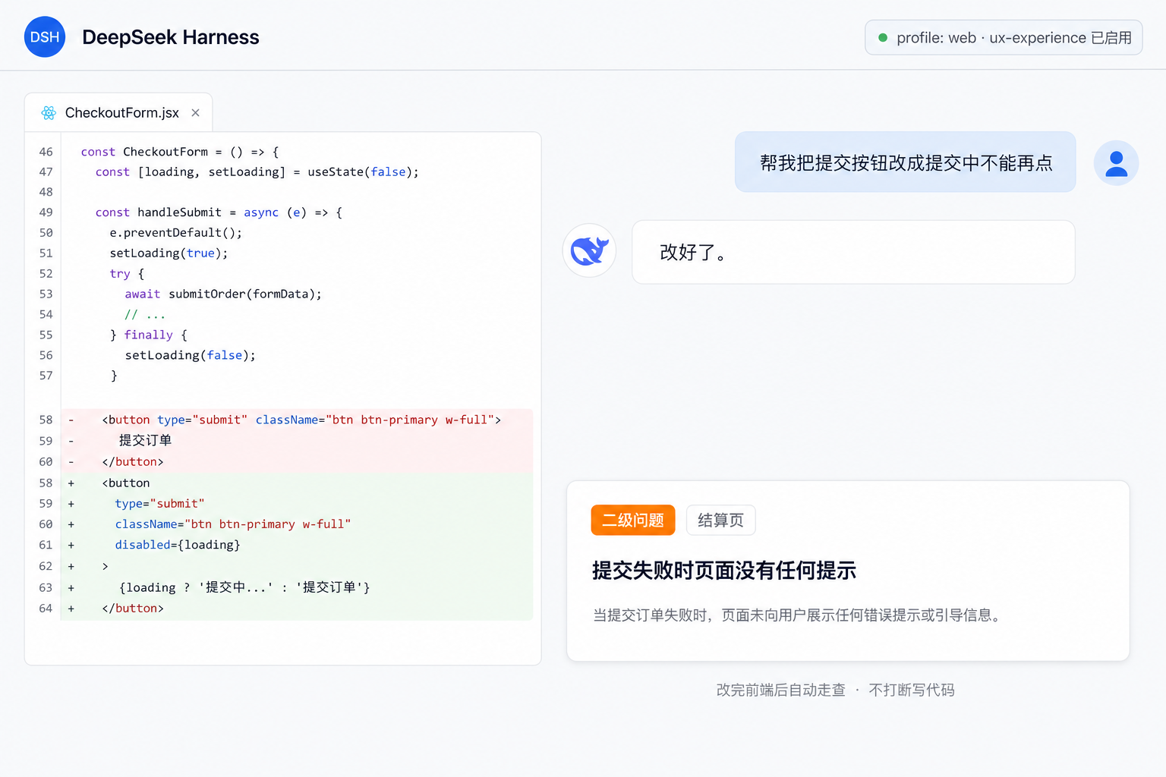The image size is (1166, 777).
Task: Click the user message bubble 帮我把提交按钮改成提交中不能再点
Action: [905, 162]
